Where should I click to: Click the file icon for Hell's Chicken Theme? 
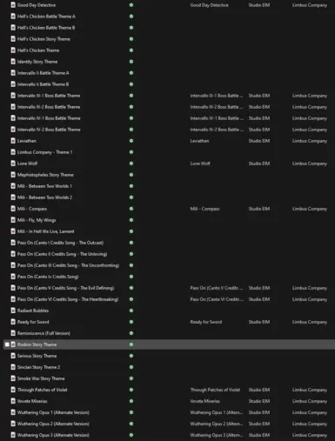pyautogui.click(x=13, y=50)
